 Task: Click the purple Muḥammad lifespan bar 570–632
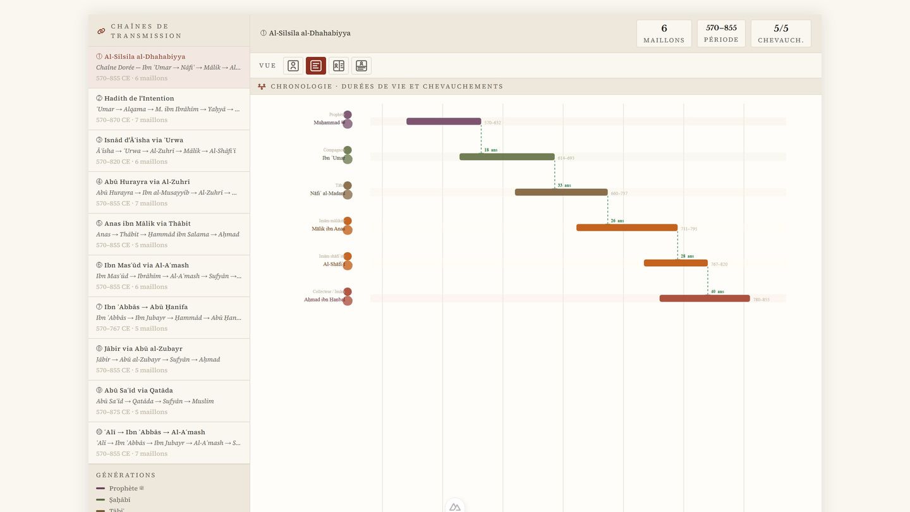pos(444,121)
